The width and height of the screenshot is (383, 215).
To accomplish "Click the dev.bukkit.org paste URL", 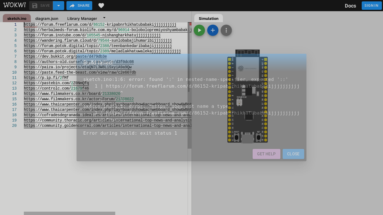I will pos(65,57).
